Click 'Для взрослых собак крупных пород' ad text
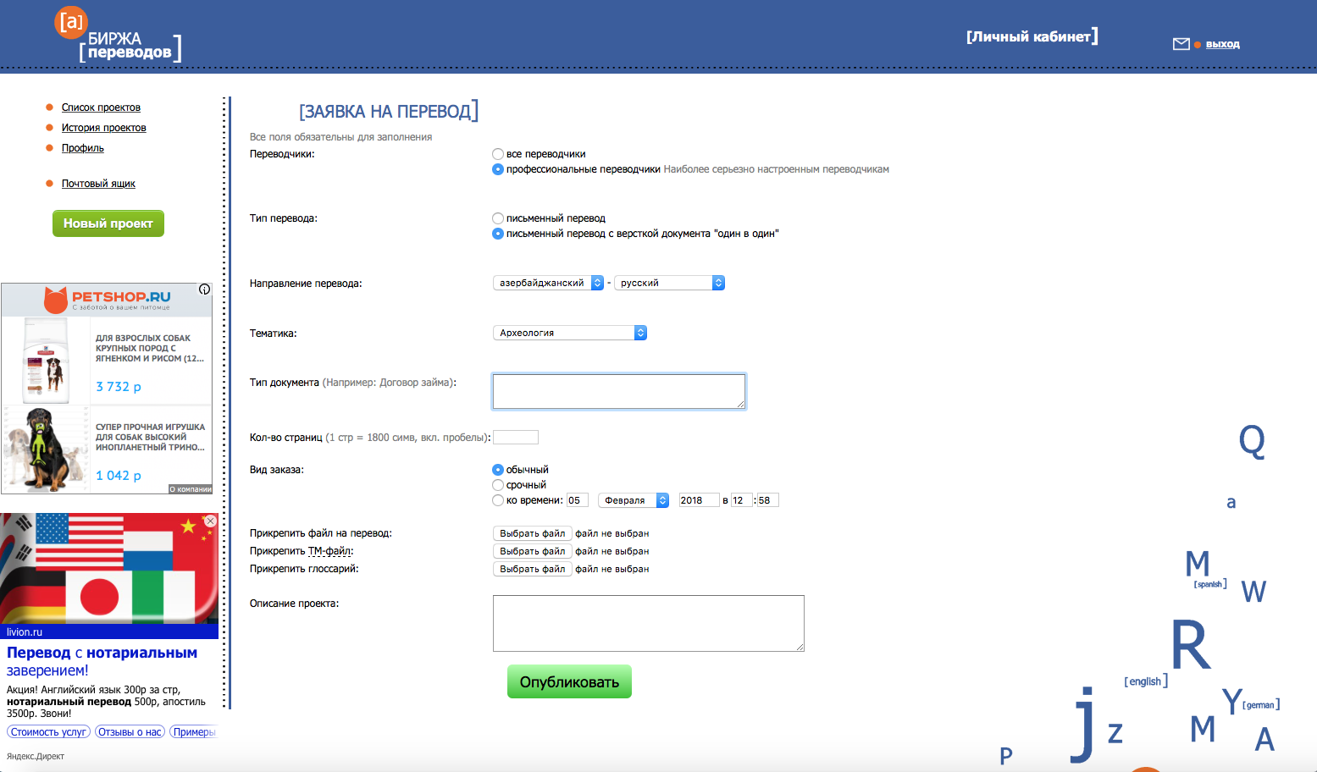The width and height of the screenshot is (1317, 772). tap(149, 348)
